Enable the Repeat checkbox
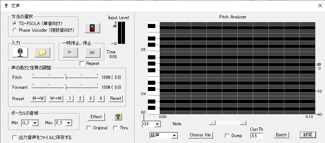This screenshot has width=325, height=143. (x=82, y=64)
